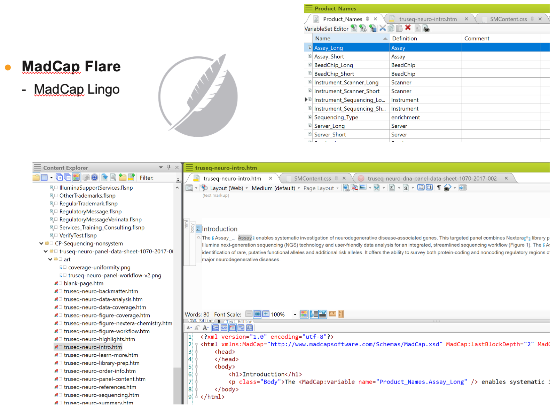This screenshot has width=557, height=410.
Task: Sort by the Name column header
Action: point(351,38)
